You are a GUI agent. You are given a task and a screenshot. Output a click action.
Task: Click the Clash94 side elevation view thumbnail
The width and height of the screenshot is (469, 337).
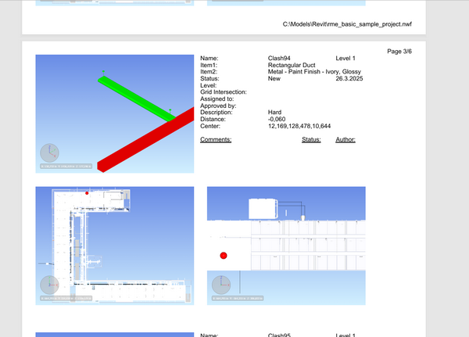click(x=286, y=246)
